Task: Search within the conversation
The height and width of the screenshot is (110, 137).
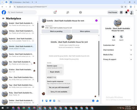Action: pos(121,37)
